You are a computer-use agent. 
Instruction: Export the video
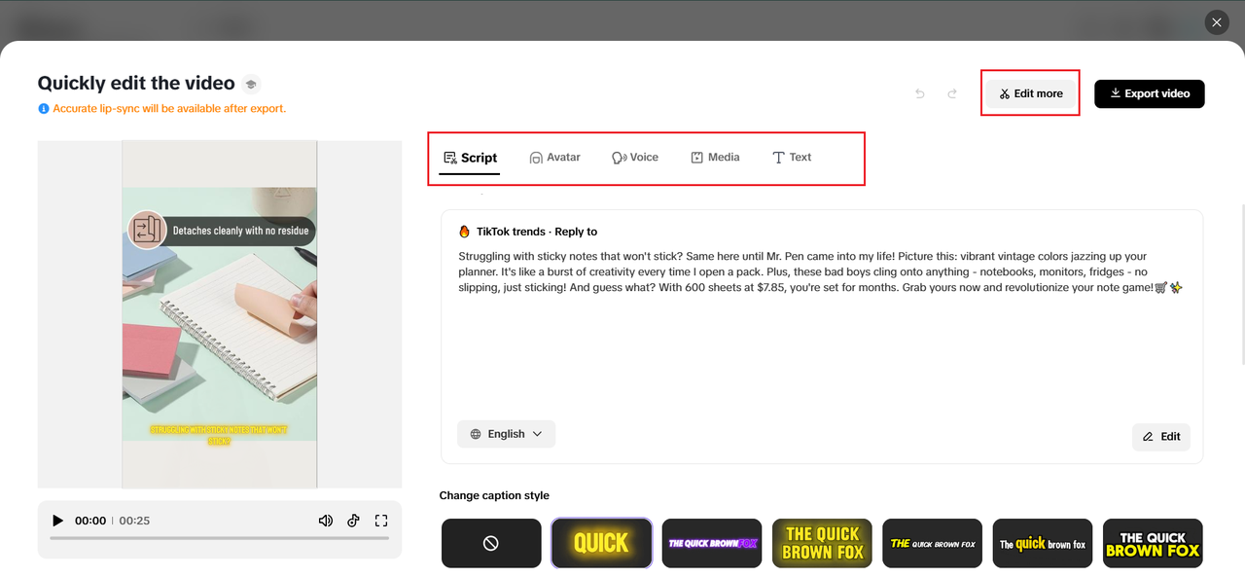pos(1149,93)
